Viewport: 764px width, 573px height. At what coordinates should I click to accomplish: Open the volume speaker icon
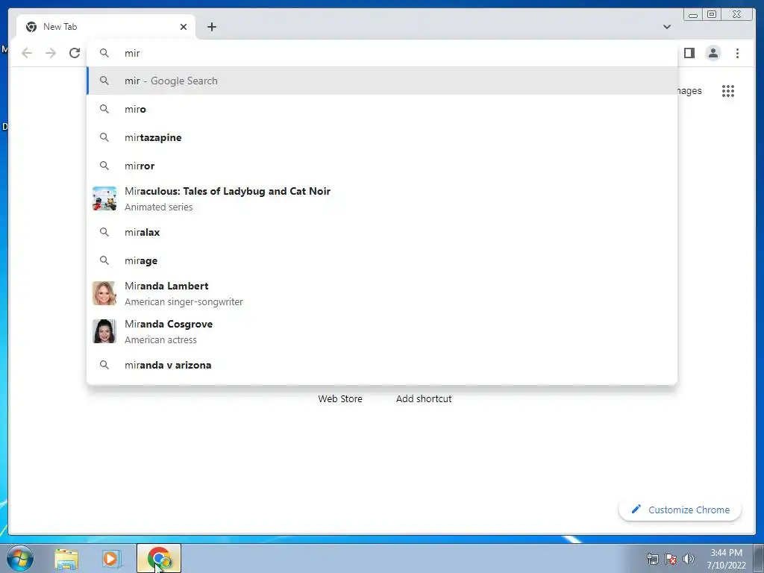689,559
